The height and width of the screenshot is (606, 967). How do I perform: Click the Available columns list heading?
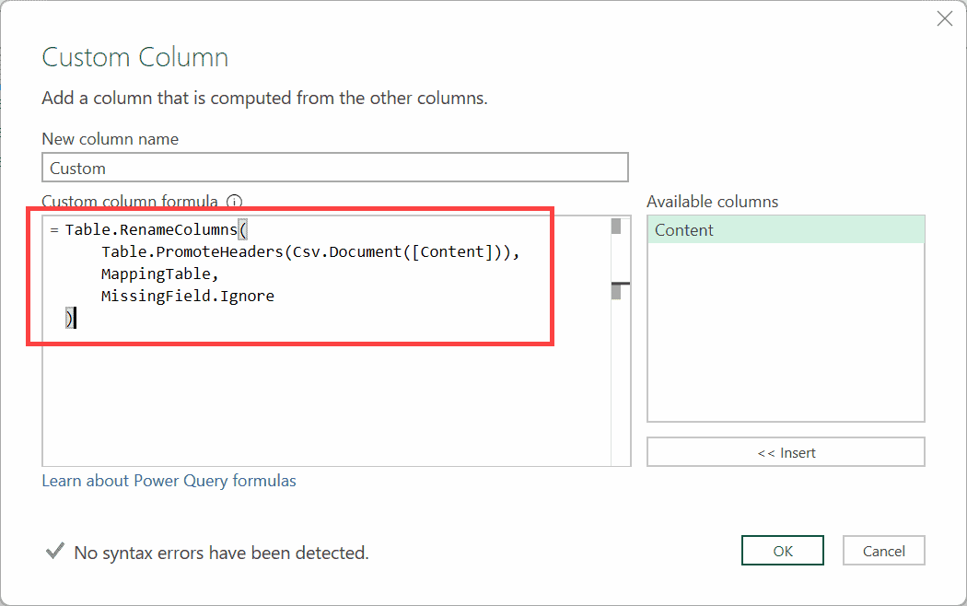[x=715, y=201]
